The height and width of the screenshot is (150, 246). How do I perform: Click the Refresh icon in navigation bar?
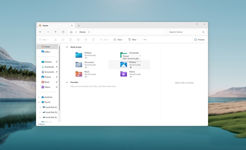(x=63, y=32)
